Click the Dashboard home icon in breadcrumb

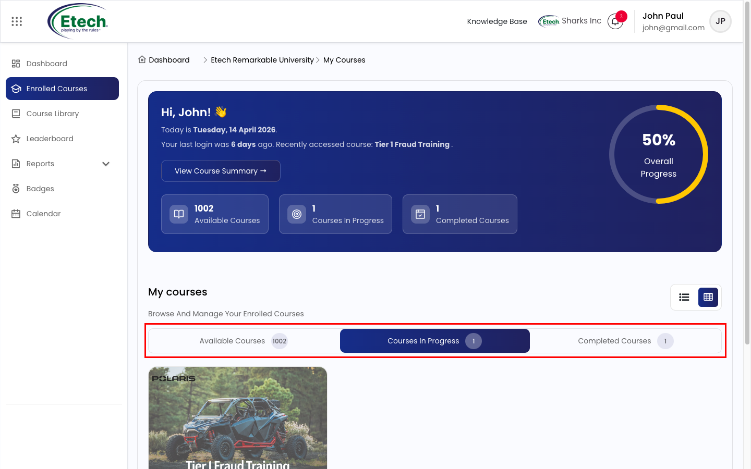[x=142, y=59]
